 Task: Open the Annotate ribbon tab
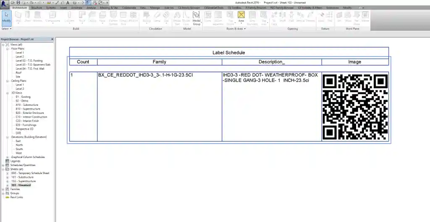(x=77, y=8)
